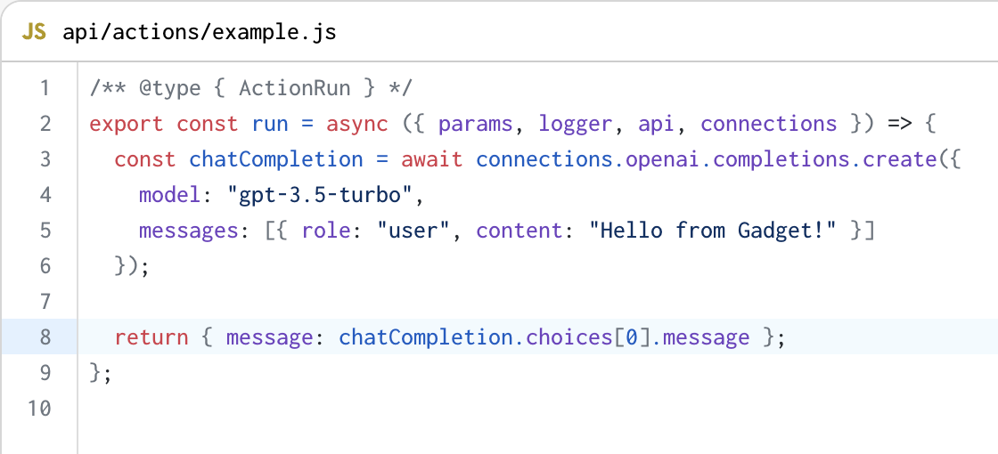Viewport: 998px width, 454px height.
Task: Click the "user" role string
Action: 413,231
